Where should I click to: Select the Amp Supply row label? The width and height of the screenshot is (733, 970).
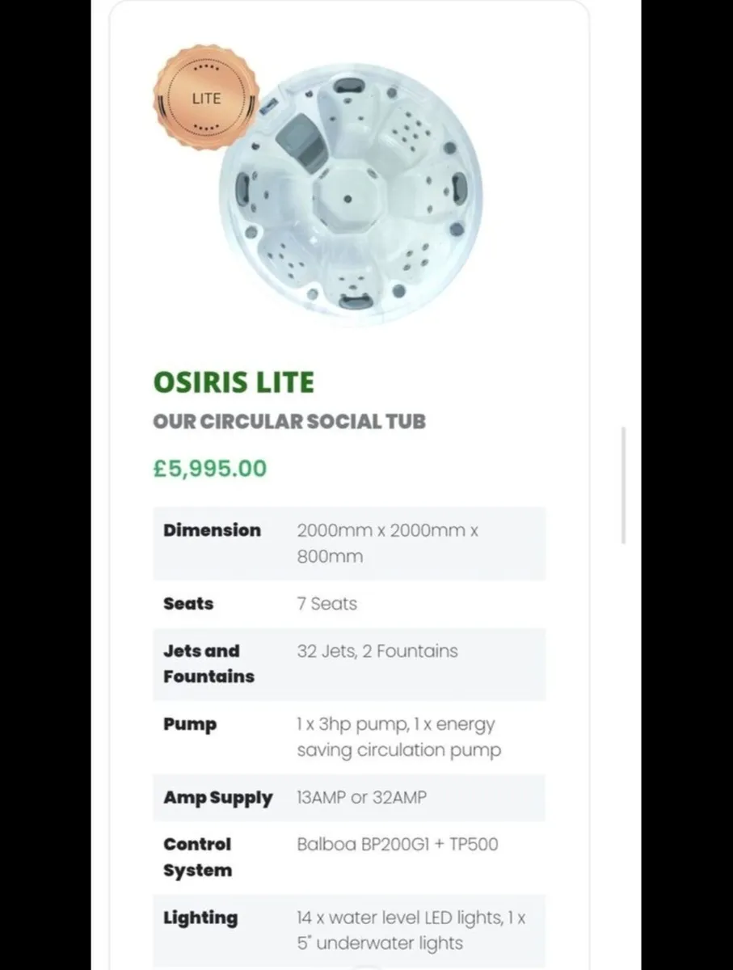[218, 798]
